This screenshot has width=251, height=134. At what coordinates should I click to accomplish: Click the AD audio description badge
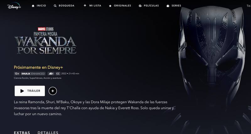51,74
